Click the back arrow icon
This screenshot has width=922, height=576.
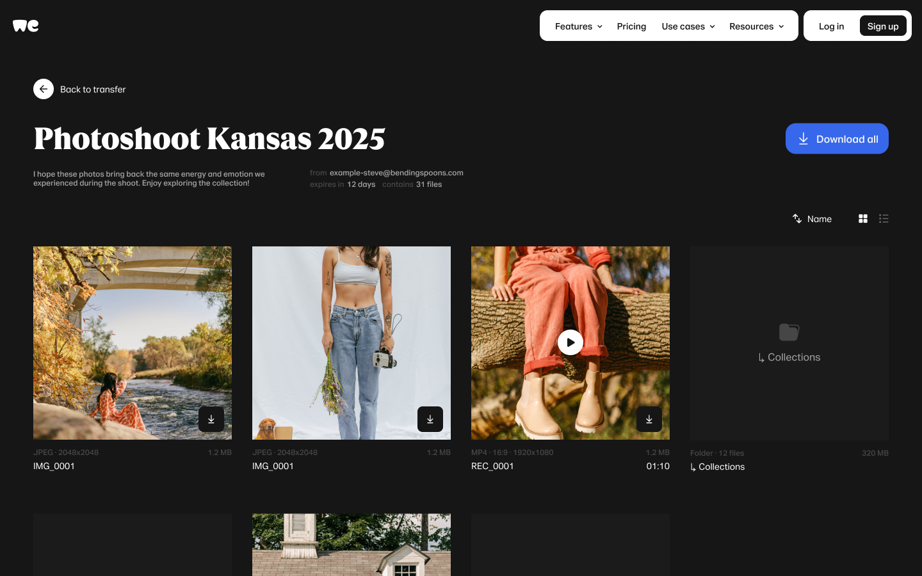pos(44,89)
